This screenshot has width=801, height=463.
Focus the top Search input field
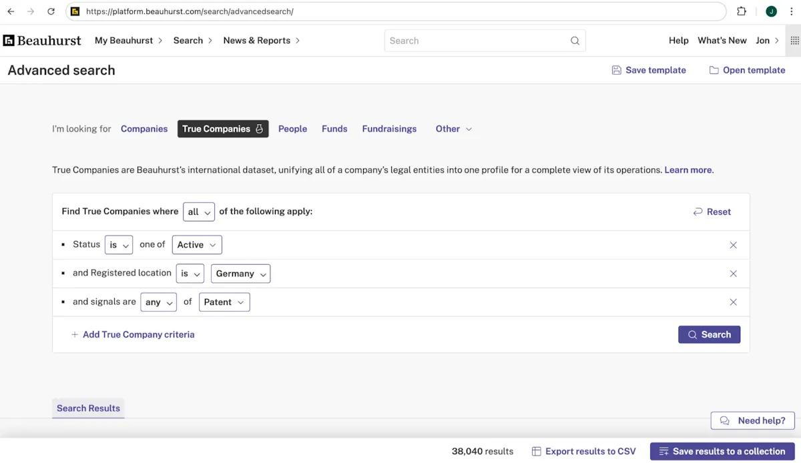pyautogui.click(x=485, y=41)
